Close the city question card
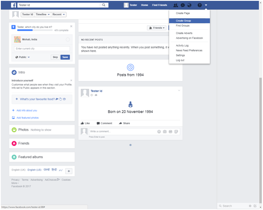The height and width of the screenshot is (210, 263). [x=71, y=26]
